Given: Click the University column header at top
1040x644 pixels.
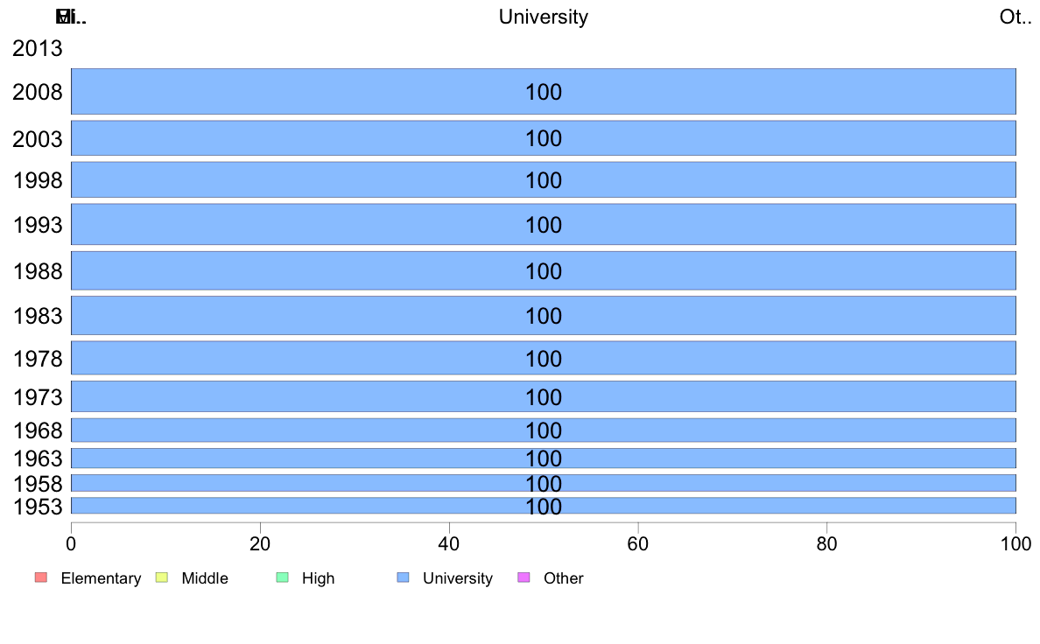Looking at the screenshot, I should click(x=544, y=17).
